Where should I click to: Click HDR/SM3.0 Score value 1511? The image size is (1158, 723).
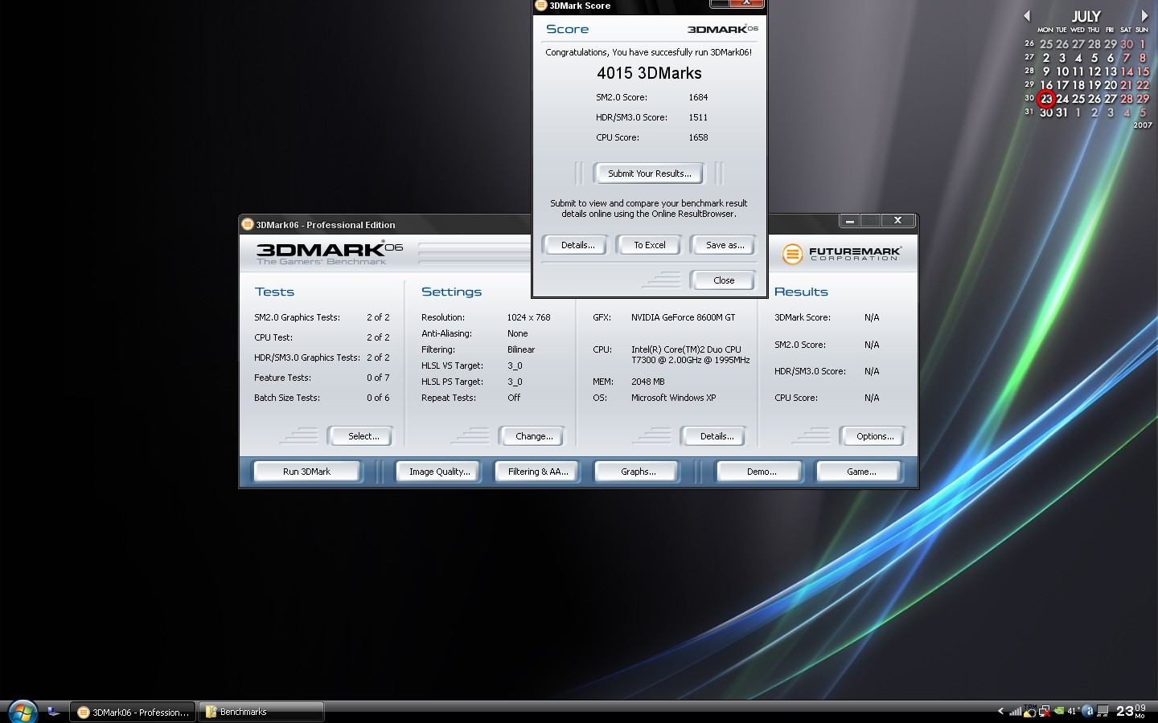(x=698, y=117)
